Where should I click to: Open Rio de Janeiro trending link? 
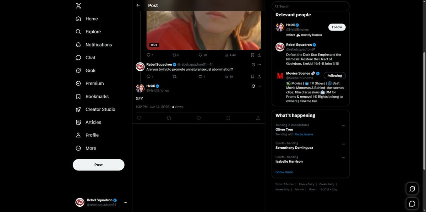[x=304, y=134]
